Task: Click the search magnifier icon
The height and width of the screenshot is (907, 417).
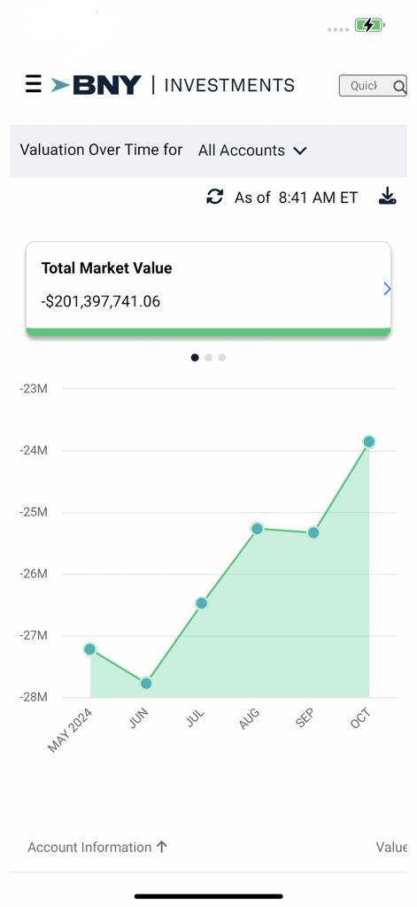Action: (x=399, y=86)
